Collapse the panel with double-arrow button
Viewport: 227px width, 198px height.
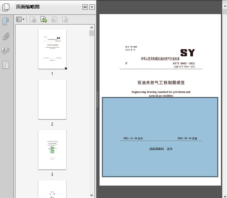pos(85,7)
